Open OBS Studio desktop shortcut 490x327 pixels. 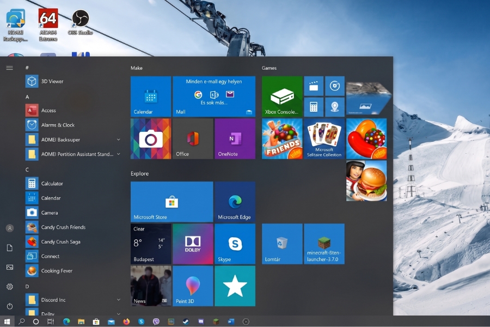pos(81,22)
